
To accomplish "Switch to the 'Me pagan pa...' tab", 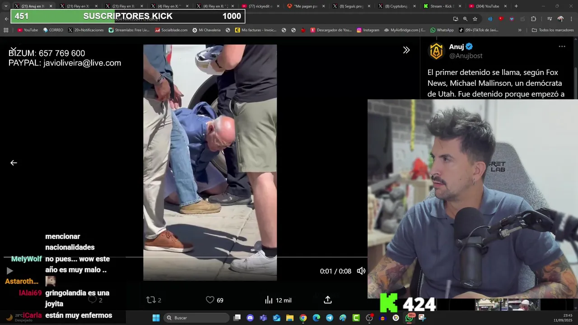I will pyautogui.click(x=305, y=6).
